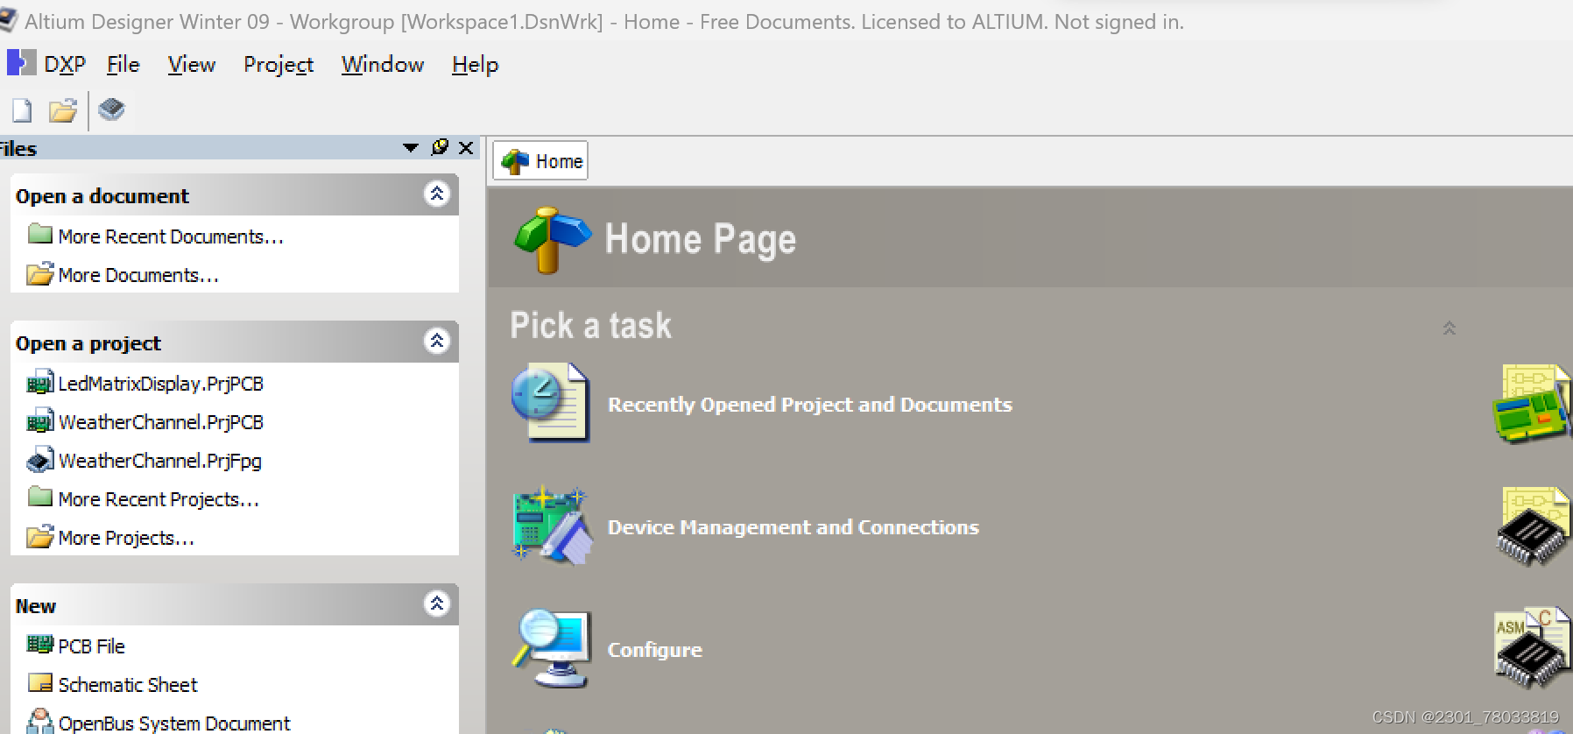Click the More Recent Projects folder icon
This screenshot has width=1573, height=734.
(x=40, y=497)
